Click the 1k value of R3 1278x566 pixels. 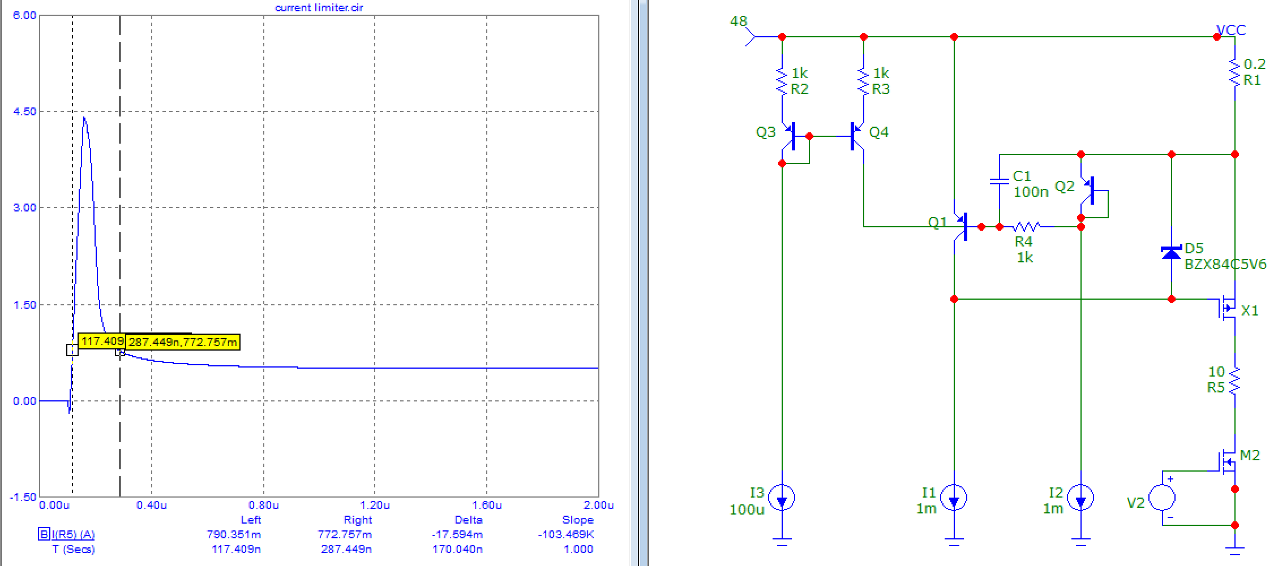coord(881,73)
